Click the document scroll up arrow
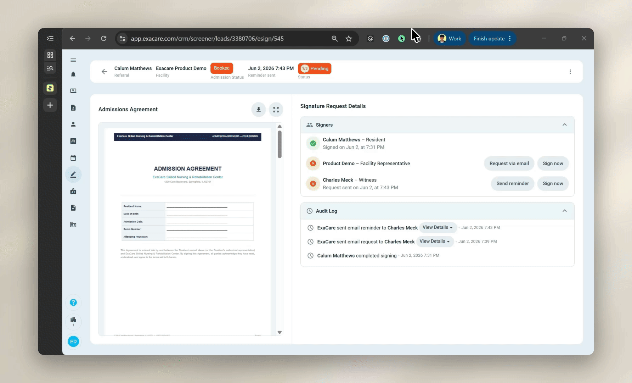Screen dimensions: 632x383 pos(280,126)
